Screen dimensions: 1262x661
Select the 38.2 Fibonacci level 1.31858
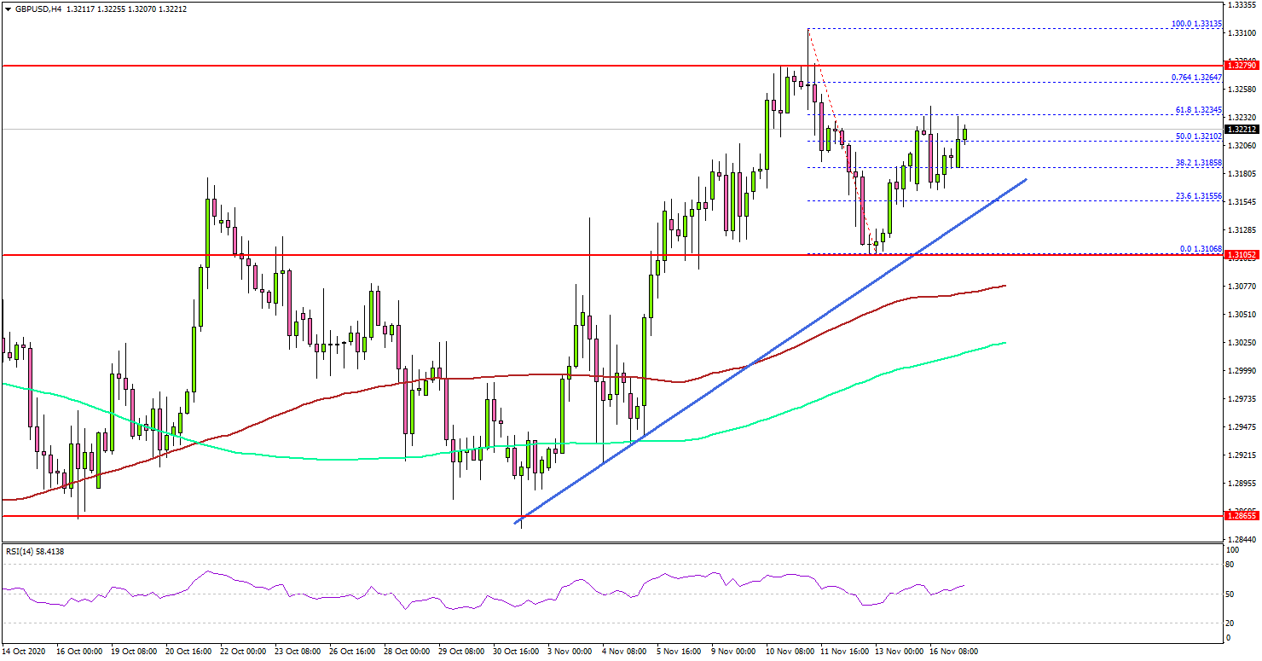pyautogui.click(x=1198, y=160)
